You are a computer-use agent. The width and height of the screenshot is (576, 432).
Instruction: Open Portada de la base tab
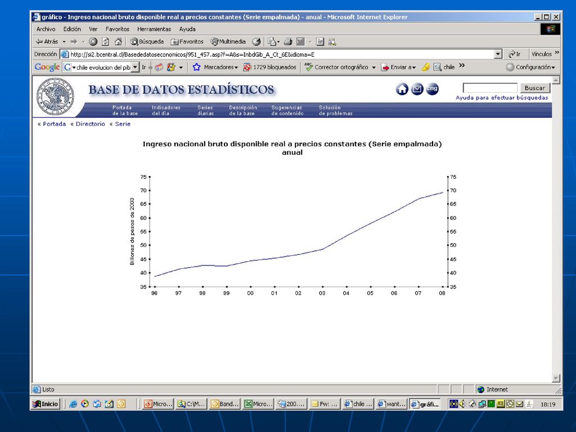point(125,110)
